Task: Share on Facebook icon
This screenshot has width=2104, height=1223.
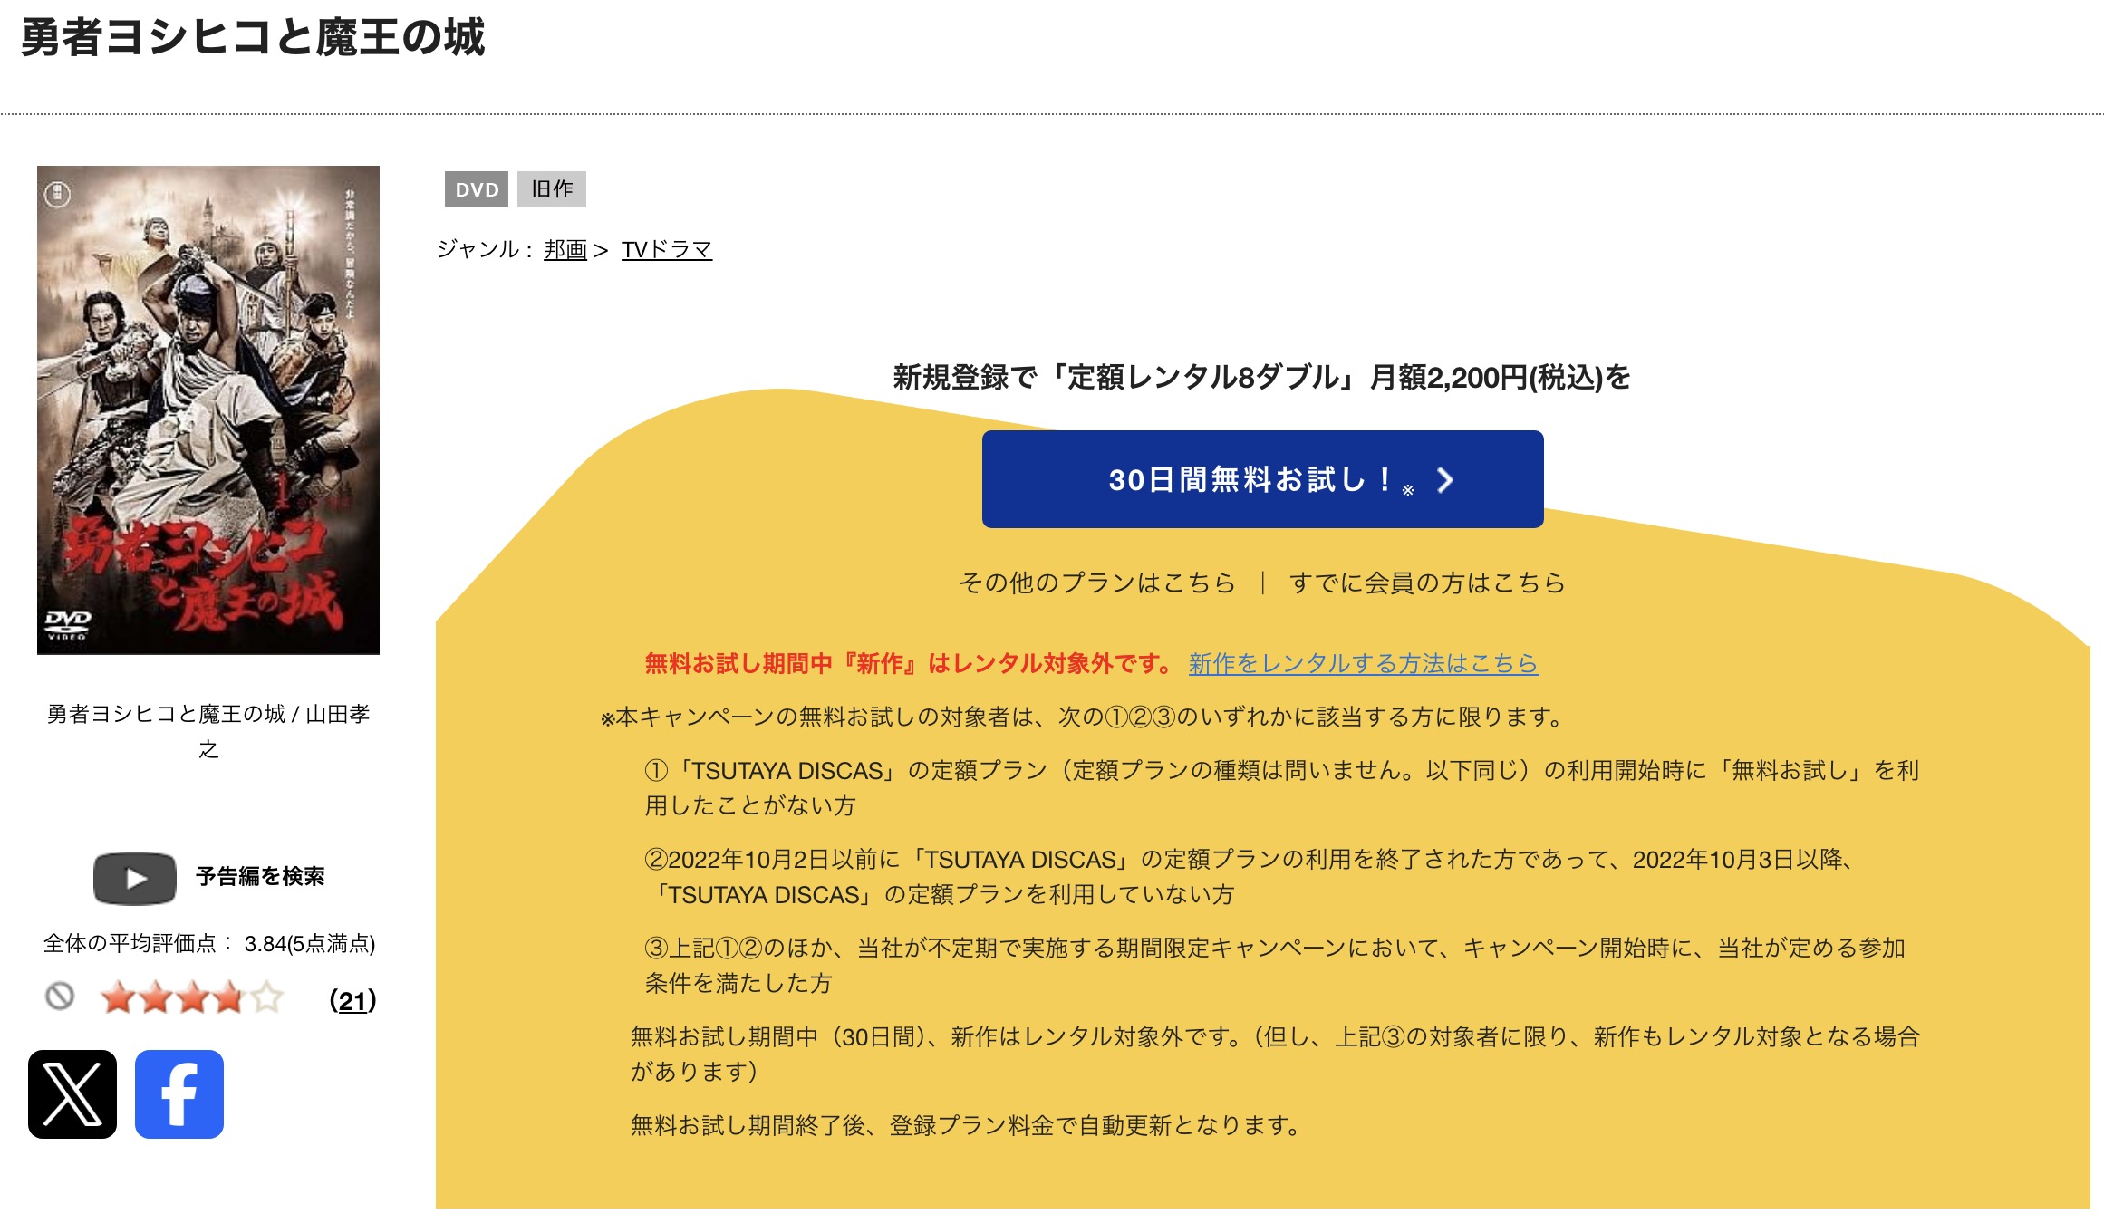Action: (179, 1093)
